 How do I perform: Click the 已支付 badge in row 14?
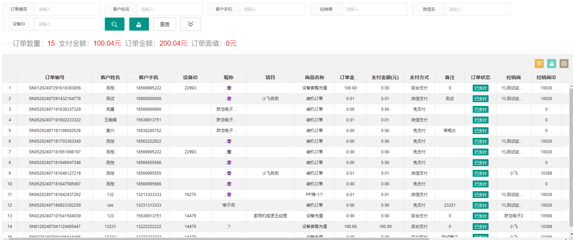481,227
